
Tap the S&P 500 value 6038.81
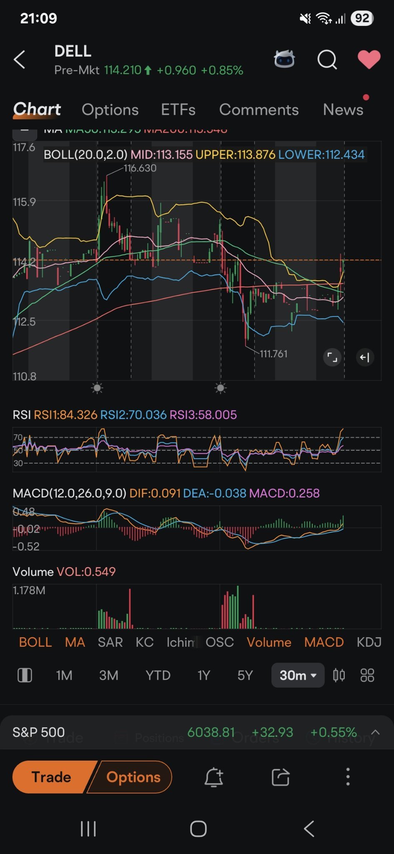[x=211, y=732]
